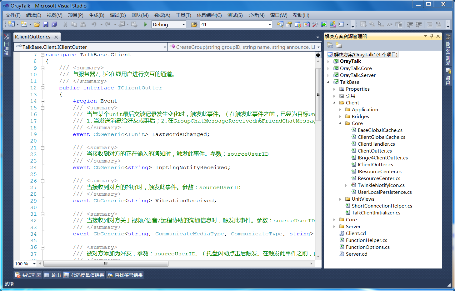455x291 pixels.
Task: Collapse the namespace outline box at line 7
Action: pos(42,55)
